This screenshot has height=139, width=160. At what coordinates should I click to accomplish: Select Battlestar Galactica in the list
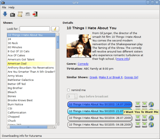[31, 80]
